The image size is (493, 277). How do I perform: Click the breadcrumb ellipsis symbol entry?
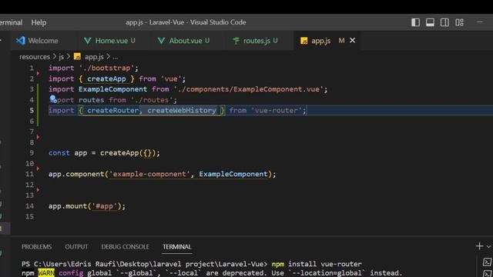116,57
